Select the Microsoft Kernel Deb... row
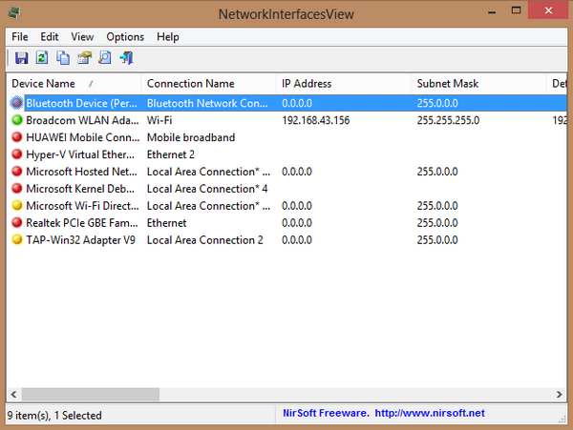Image resolution: width=573 pixels, height=430 pixels. pyautogui.click(x=286, y=189)
